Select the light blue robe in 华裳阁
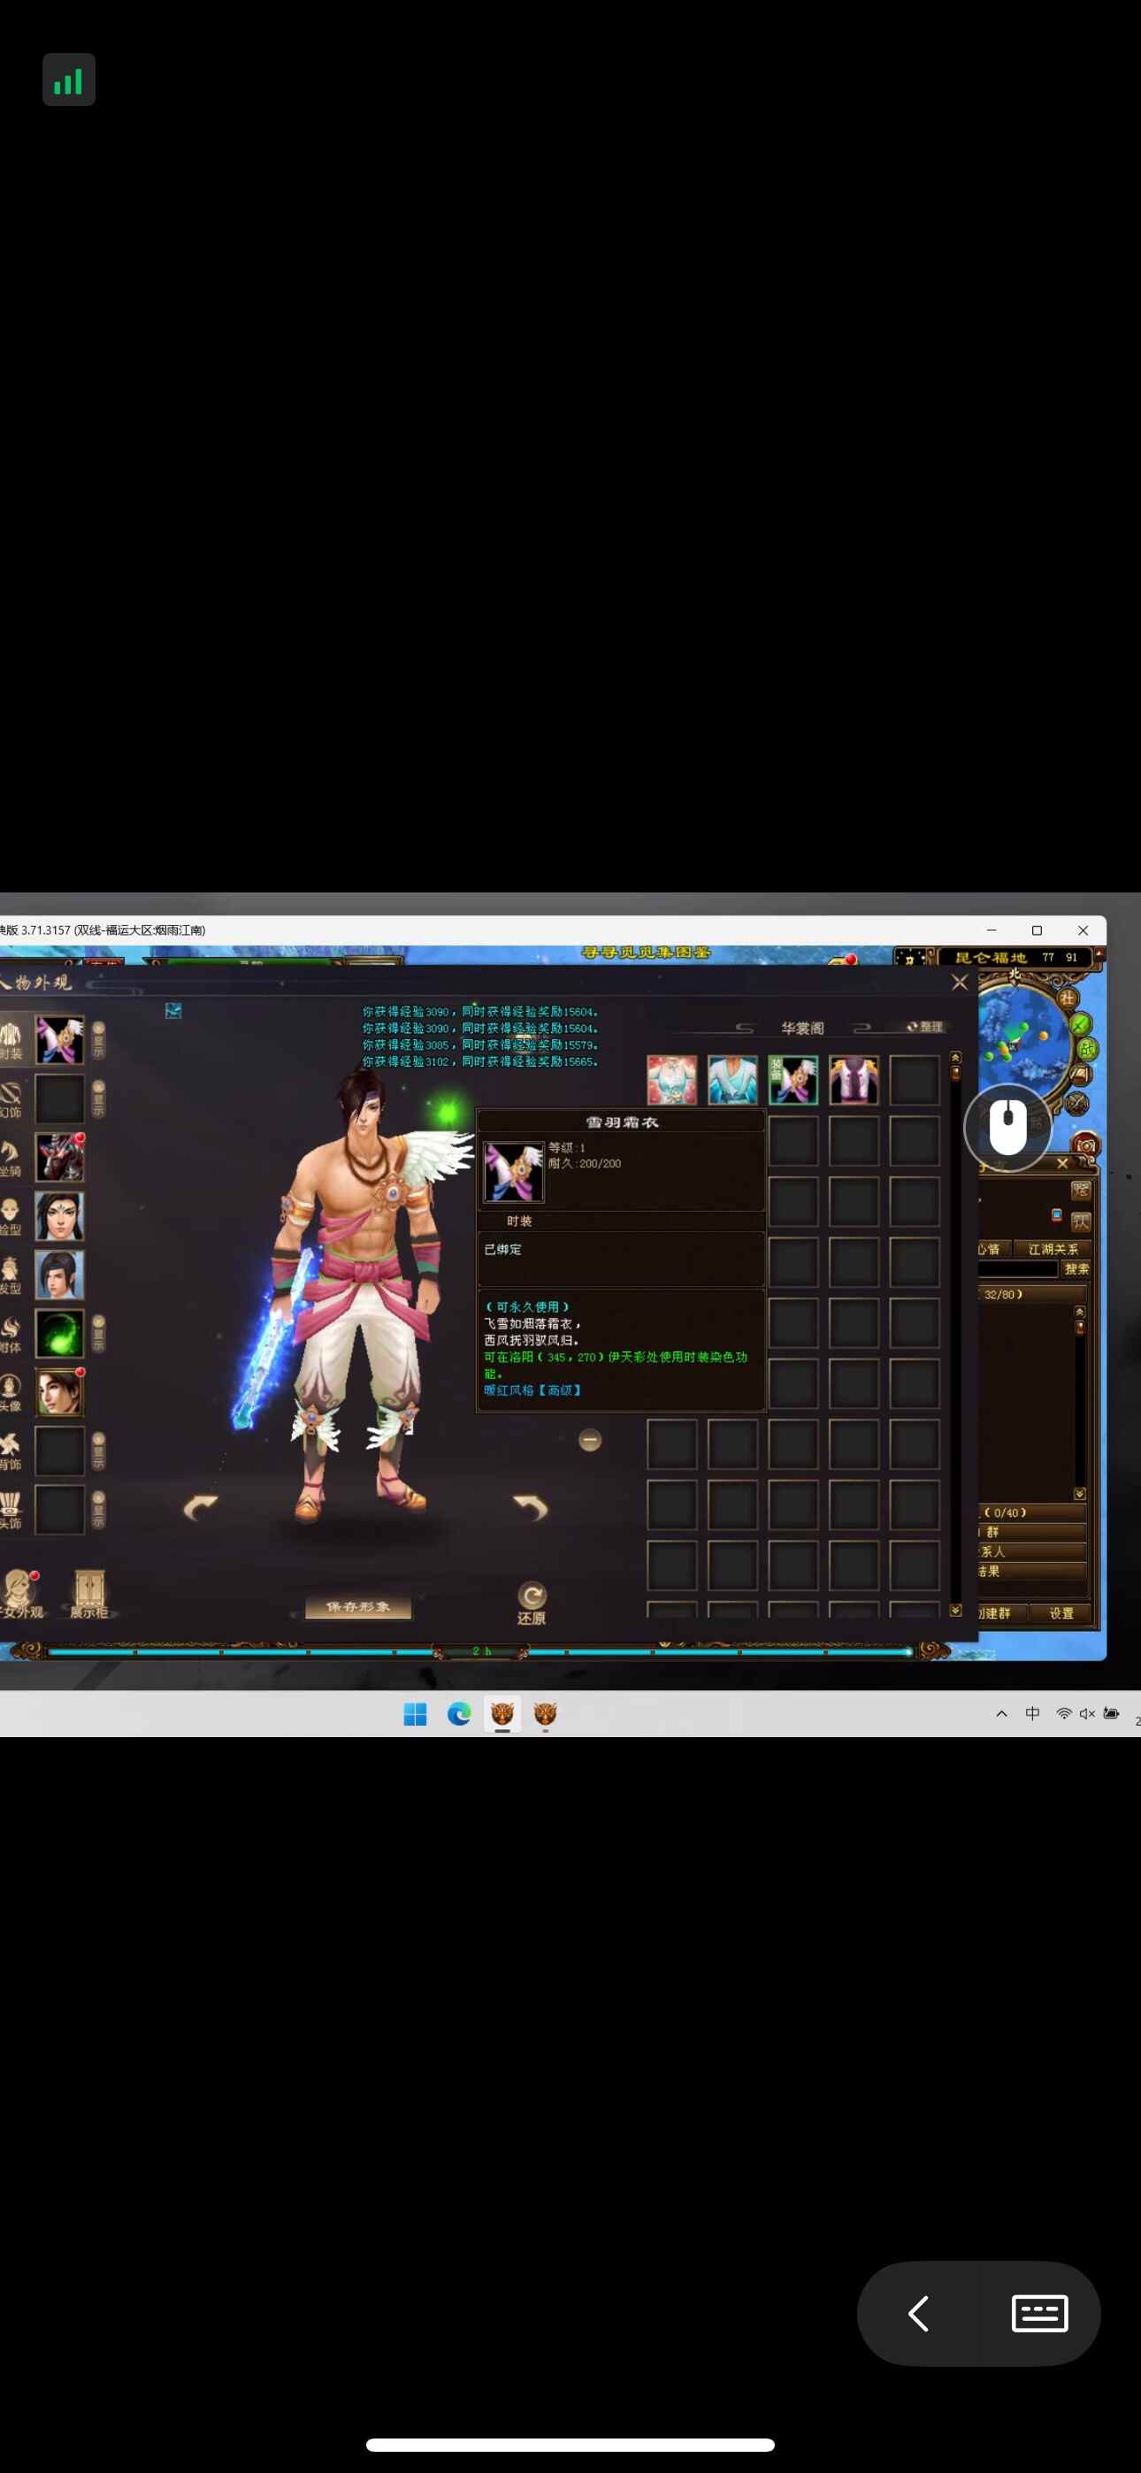This screenshot has width=1141, height=2473. click(733, 1080)
